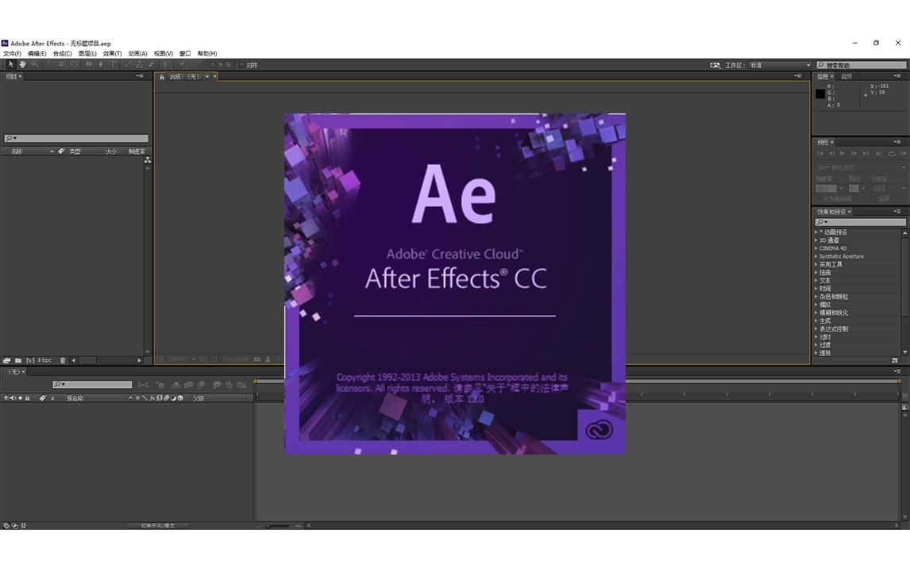Toggle the 全屏 full screen checkbox
910x568 pixels.
coord(873,199)
